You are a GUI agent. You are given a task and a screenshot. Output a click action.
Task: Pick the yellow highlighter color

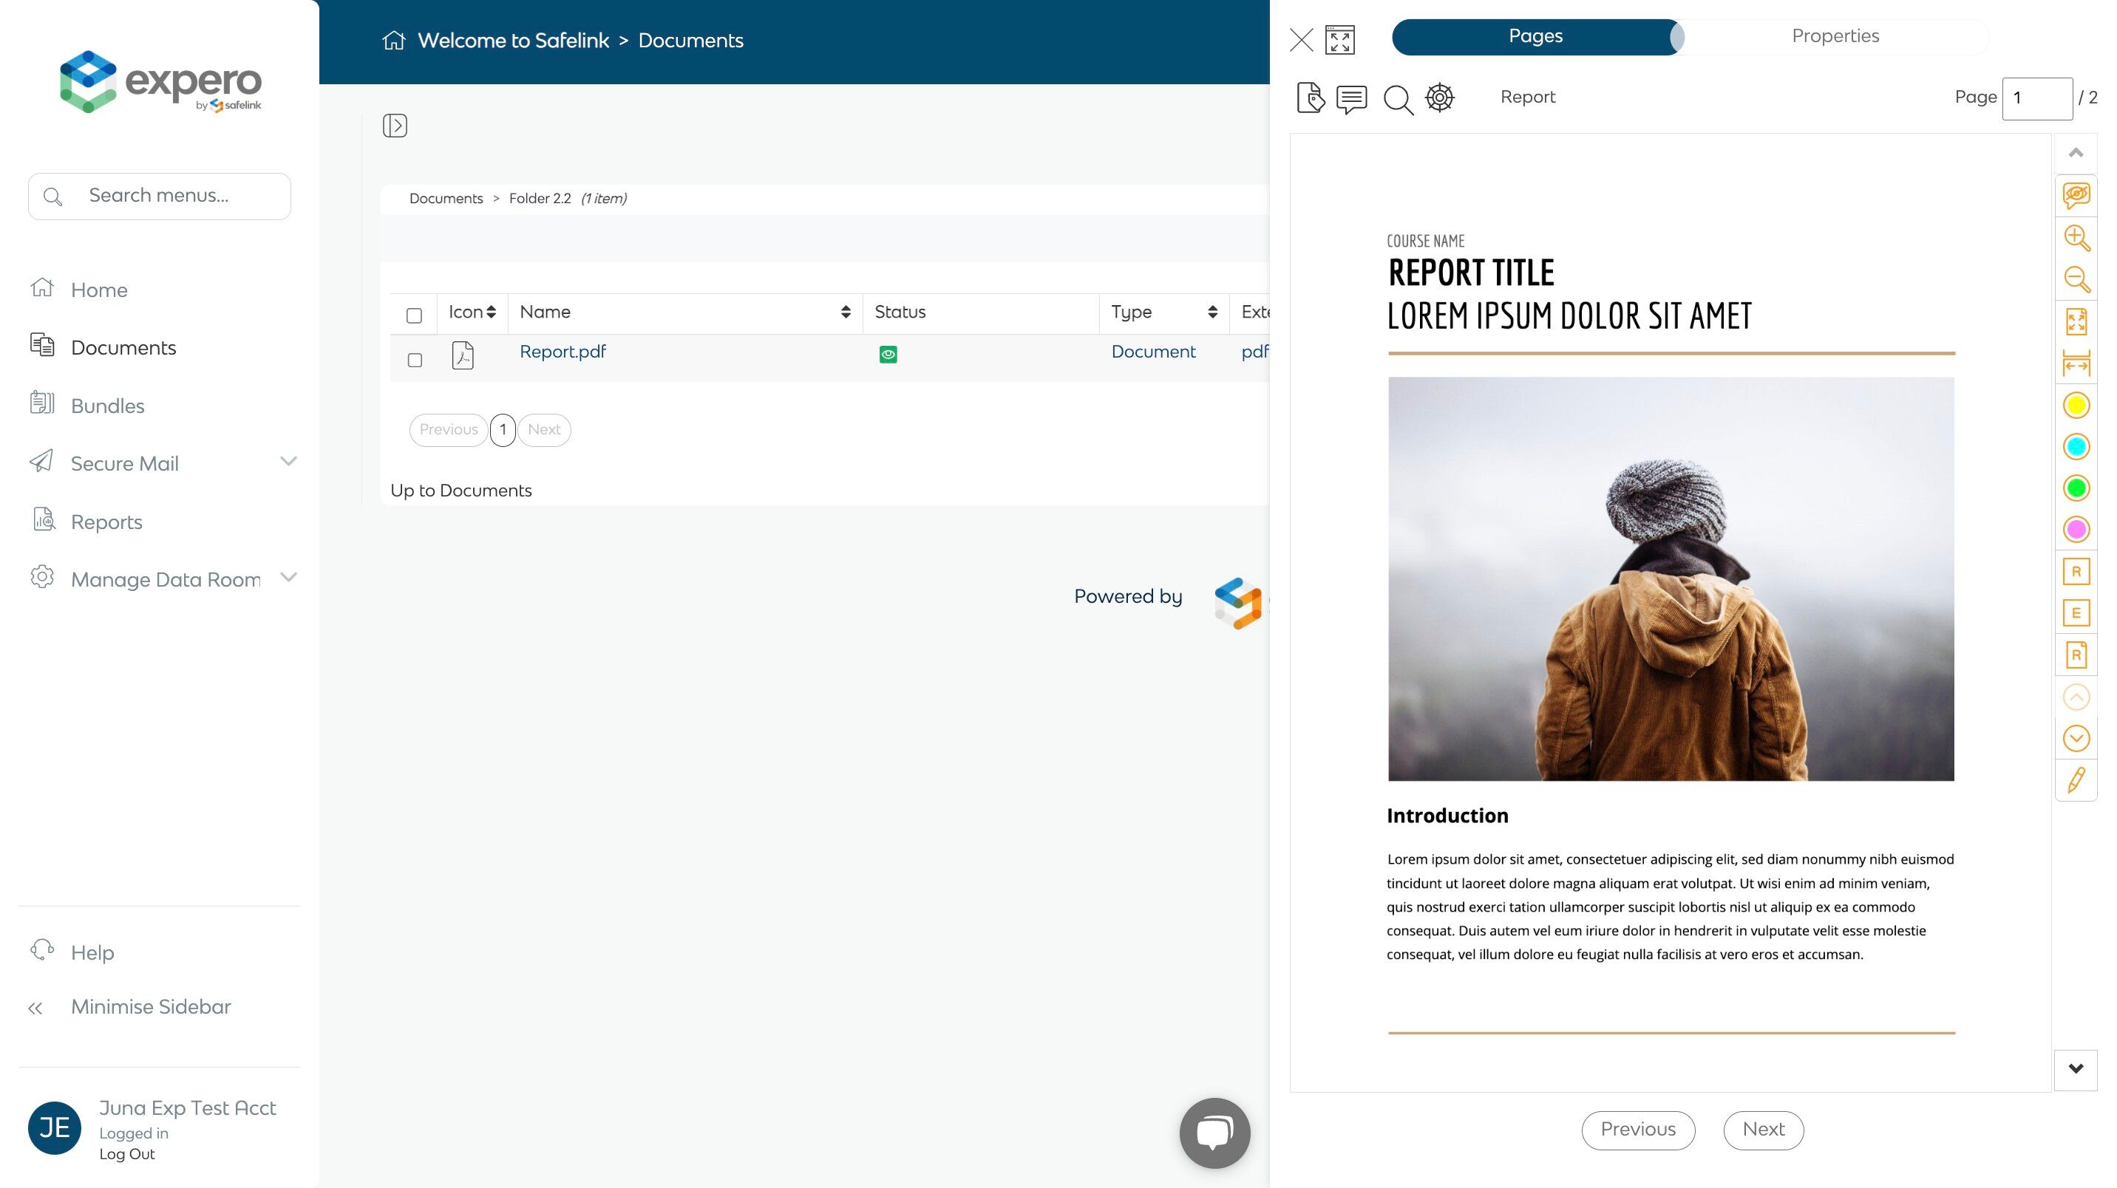[2076, 405]
